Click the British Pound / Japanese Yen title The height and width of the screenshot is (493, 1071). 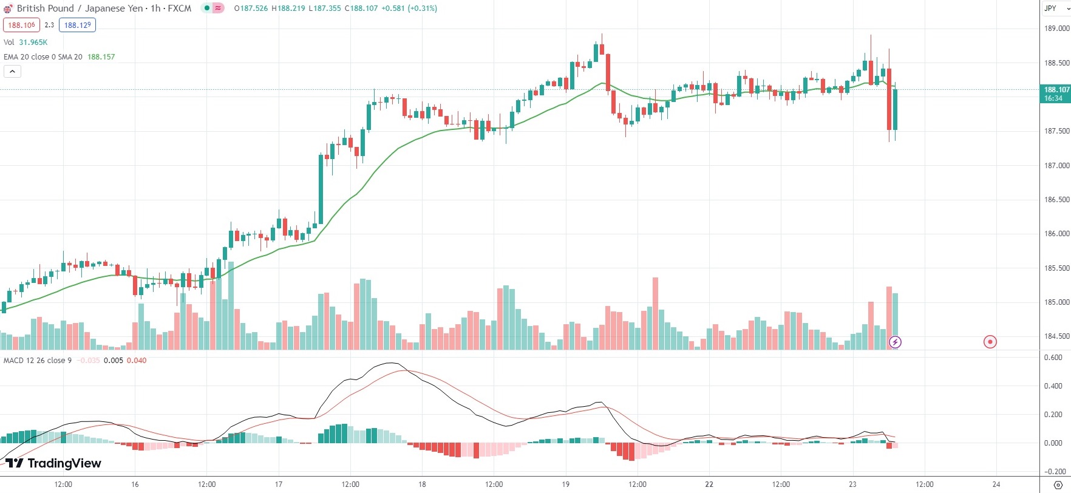pos(80,8)
